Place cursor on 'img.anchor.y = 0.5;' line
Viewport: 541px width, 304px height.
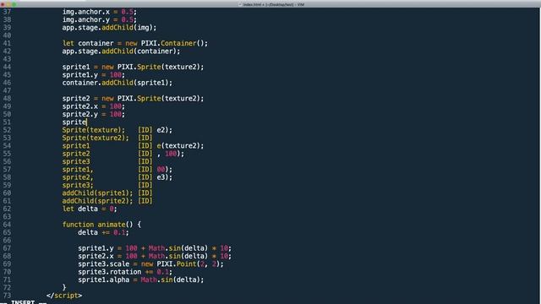point(100,19)
